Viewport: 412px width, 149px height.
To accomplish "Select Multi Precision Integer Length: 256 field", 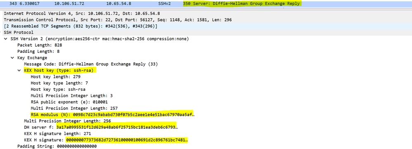I will pyautogui.click(x=67, y=121).
